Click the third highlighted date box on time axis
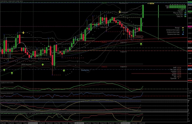Viewport: 192px width, 124px height. pos(125,123)
